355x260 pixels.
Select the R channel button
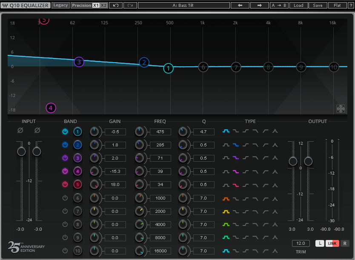tap(345, 243)
